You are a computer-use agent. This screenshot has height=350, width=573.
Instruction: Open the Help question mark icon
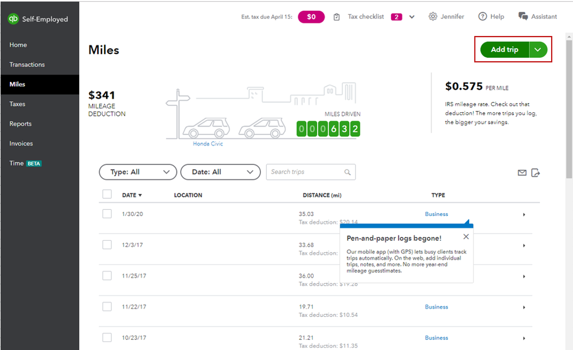482,17
